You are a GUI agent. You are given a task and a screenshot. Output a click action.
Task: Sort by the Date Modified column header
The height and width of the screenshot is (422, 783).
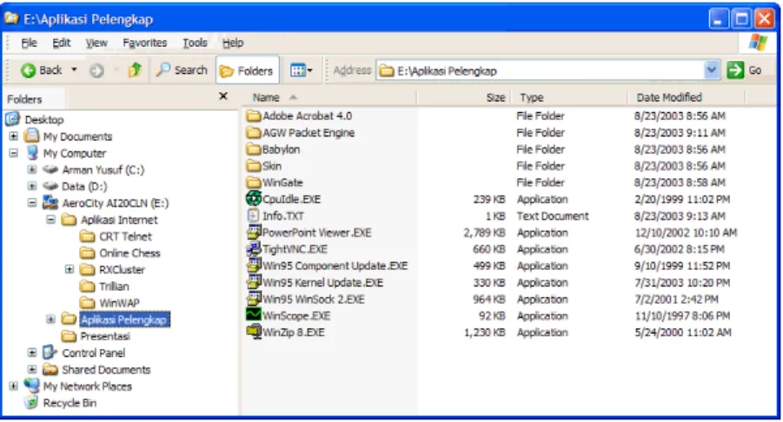687,98
